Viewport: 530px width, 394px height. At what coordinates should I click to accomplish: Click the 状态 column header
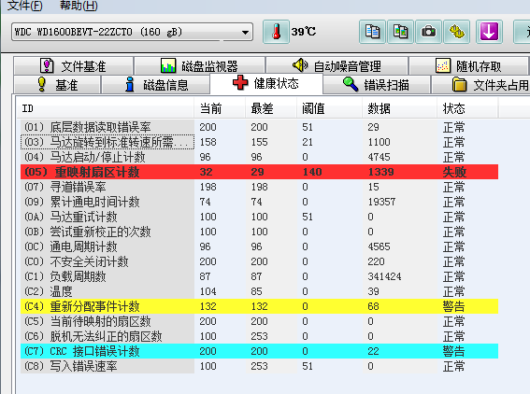point(467,108)
